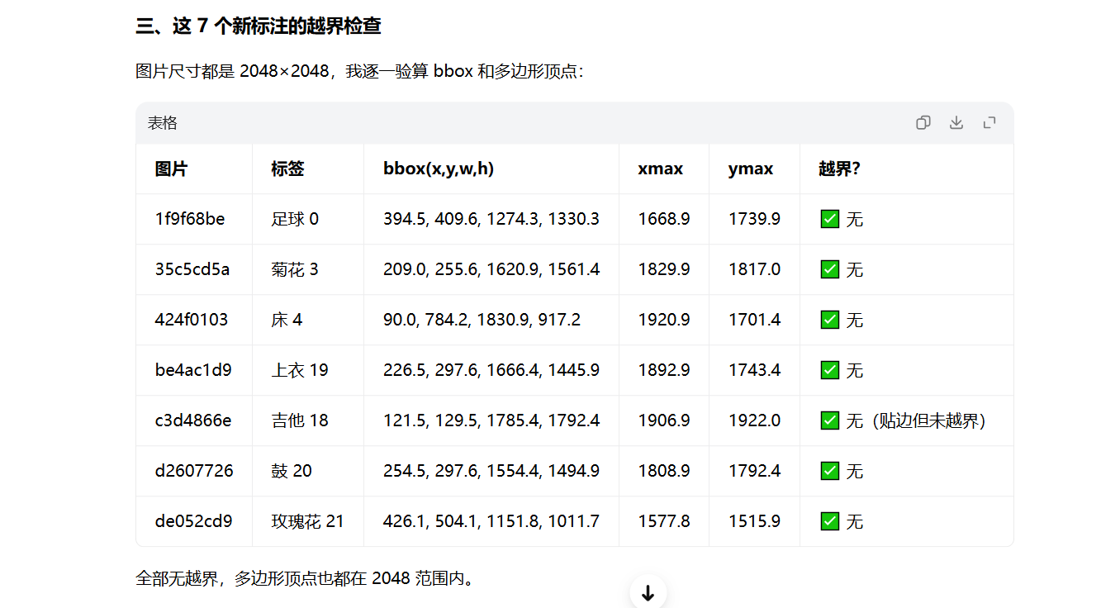Click 无 (贴边但未越界) result in c3d4866e row
This screenshot has width=1120, height=608.
point(904,420)
